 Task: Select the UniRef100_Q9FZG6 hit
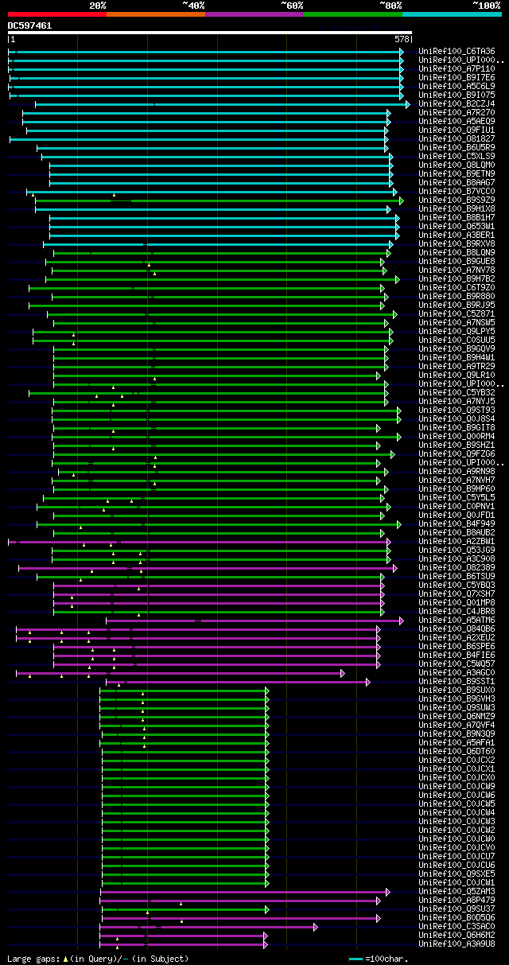457,453
